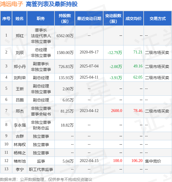Screen dimensions: 172x182
Task: Click the date 2023-04-12
Action: pyautogui.click(x=89, y=111)
